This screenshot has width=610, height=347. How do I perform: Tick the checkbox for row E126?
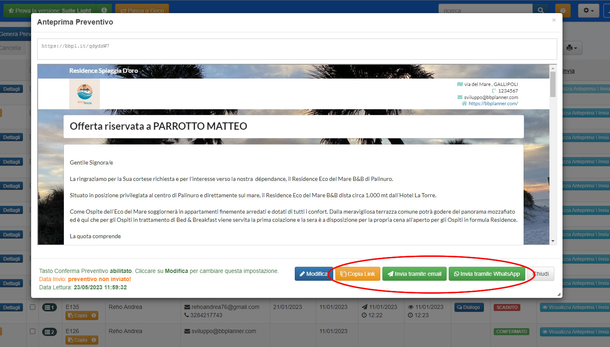33,331
